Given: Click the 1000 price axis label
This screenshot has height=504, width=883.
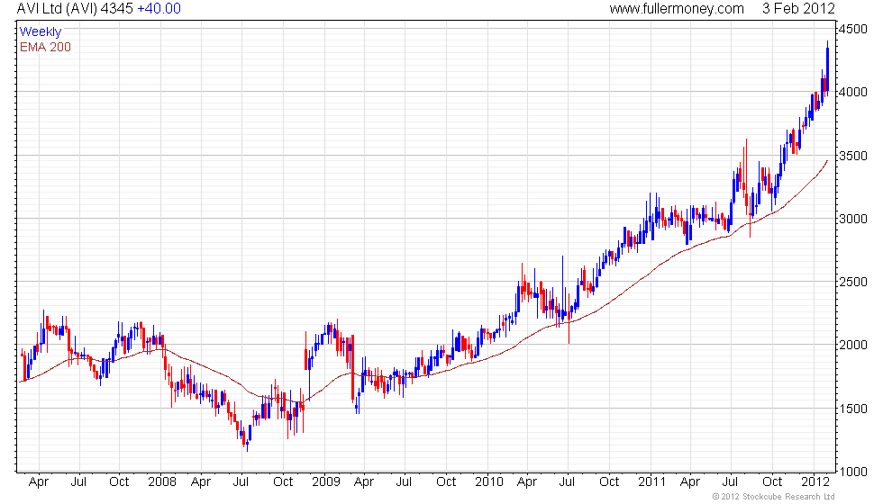Looking at the screenshot, I should (852, 472).
